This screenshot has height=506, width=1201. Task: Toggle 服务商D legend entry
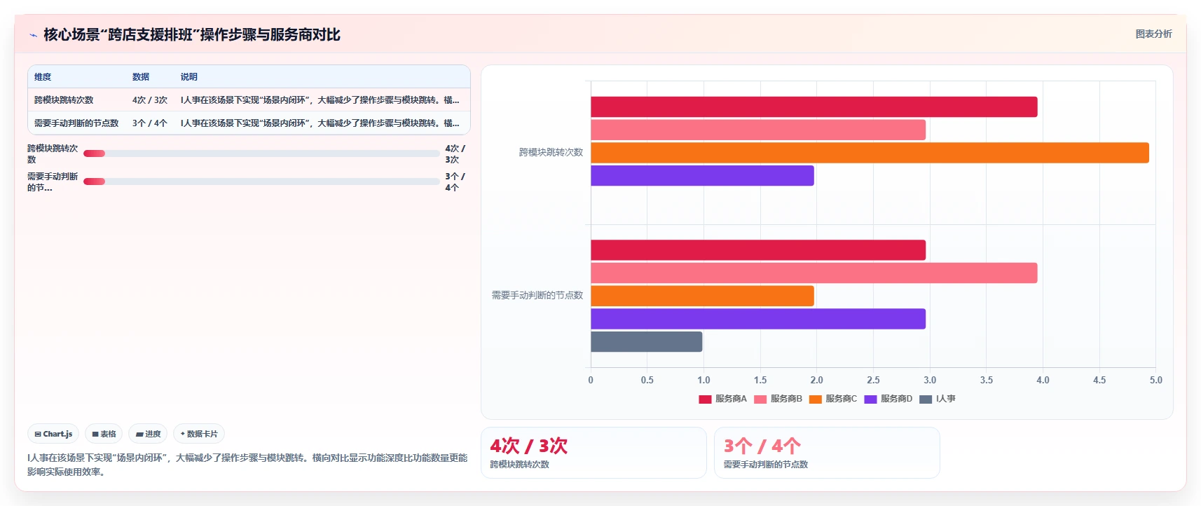tap(888, 399)
